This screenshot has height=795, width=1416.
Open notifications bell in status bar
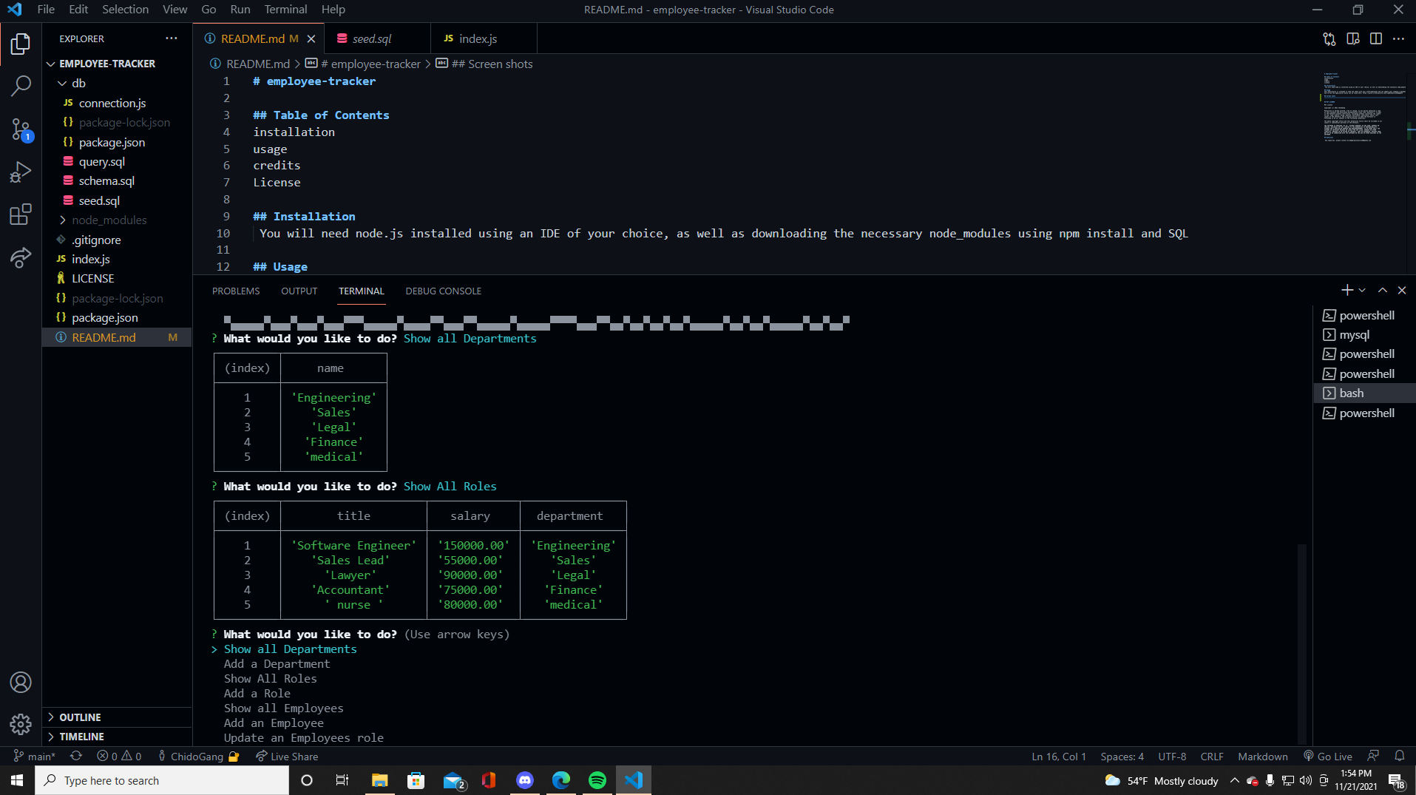point(1400,756)
